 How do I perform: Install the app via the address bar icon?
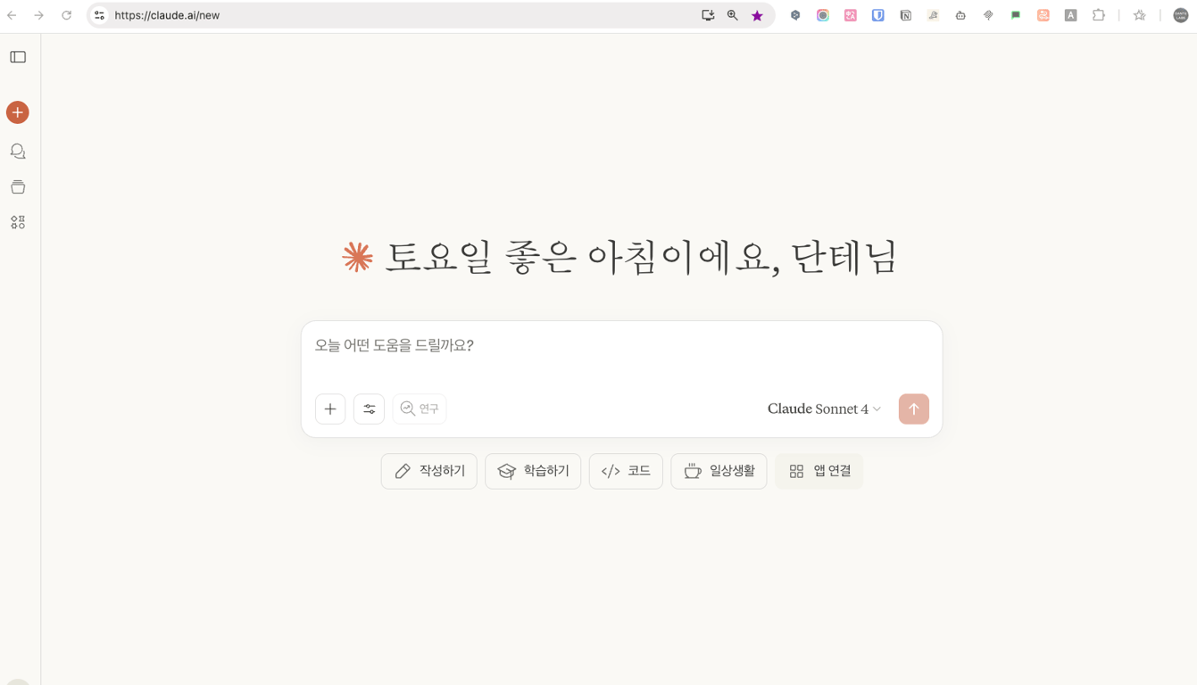tap(708, 15)
